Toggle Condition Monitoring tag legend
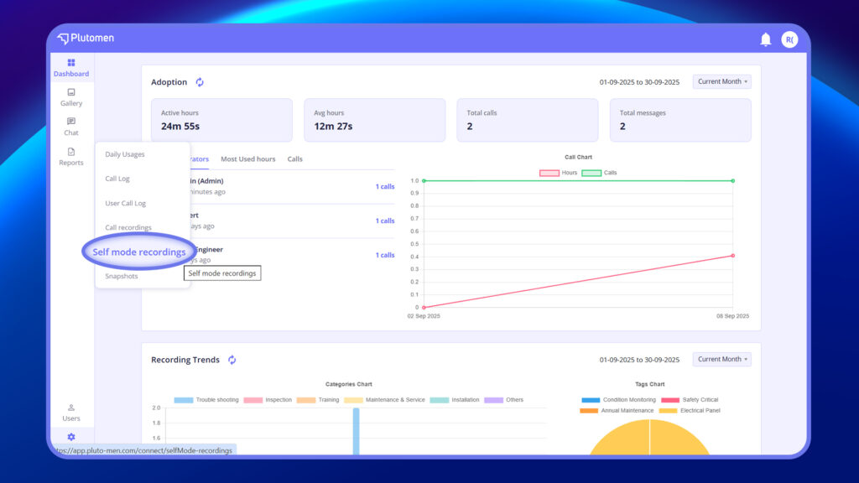This screenshot has width=859, height=483. (x=618, y=400)
